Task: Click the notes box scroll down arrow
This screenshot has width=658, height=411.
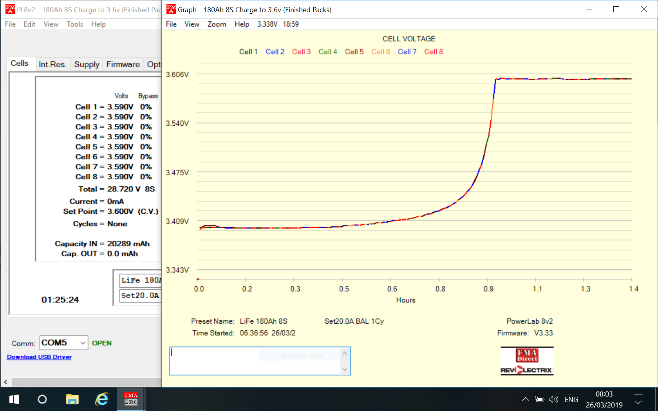Action: pyautogui.click(x=345, y=369)
